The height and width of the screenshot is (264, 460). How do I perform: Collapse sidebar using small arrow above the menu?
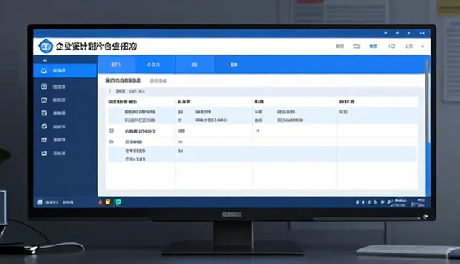pyautogui.click(x=45, y=60)
